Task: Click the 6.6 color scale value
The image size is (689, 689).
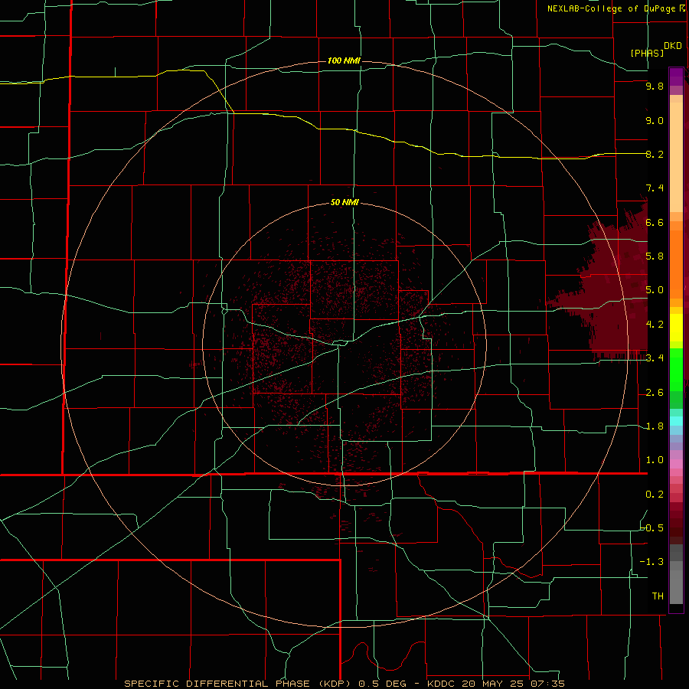Action: click(655, 222)
